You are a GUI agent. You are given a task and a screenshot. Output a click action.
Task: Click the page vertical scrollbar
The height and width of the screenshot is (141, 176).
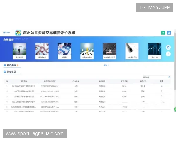point(175,61)
